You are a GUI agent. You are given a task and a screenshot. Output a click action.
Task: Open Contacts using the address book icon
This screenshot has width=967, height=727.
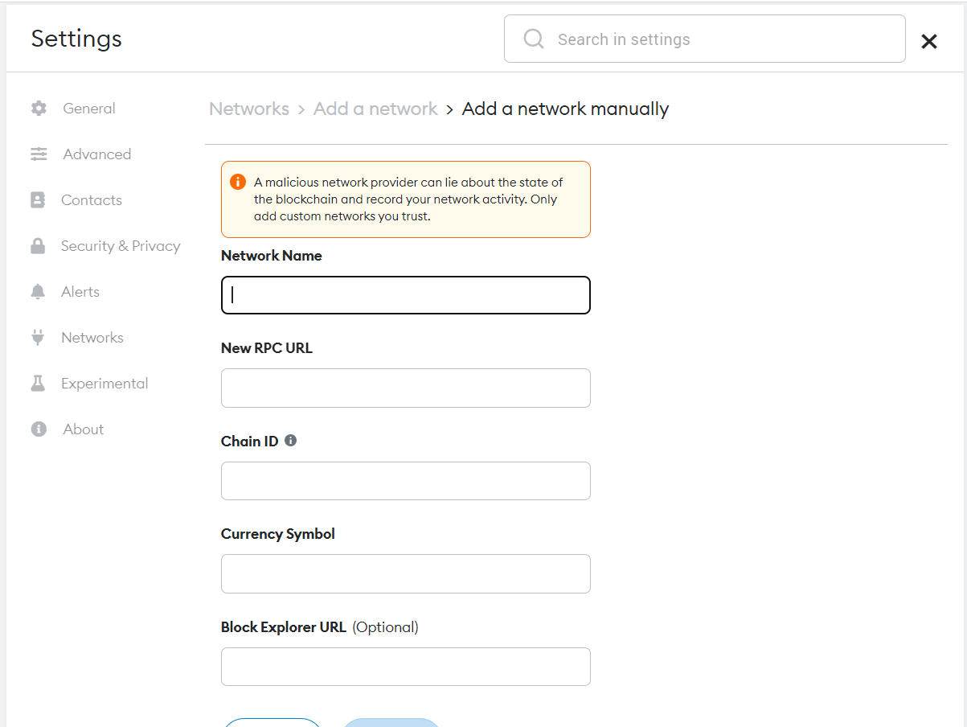coord(39,199)
